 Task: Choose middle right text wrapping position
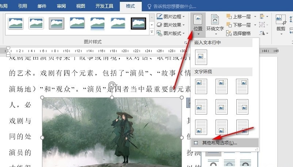(x=242, y=107)
